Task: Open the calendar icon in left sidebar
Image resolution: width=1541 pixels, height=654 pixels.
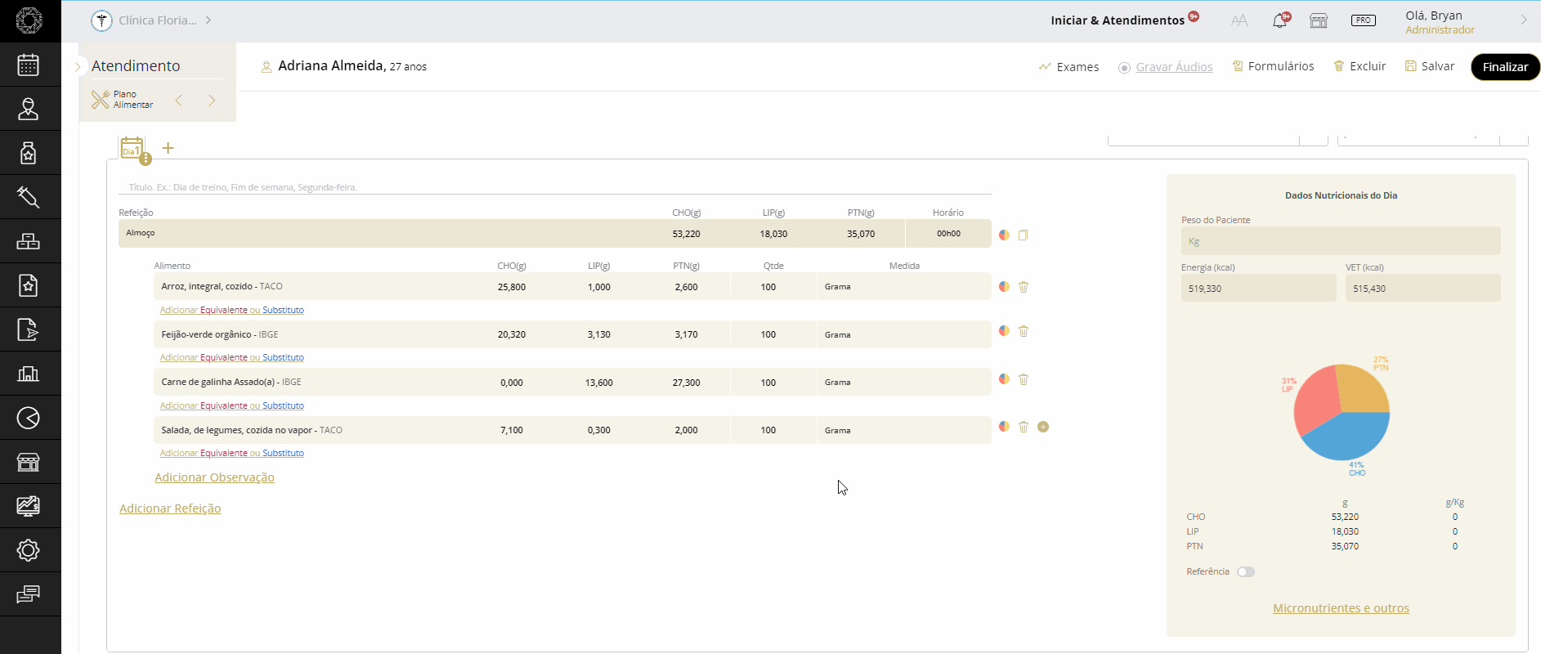Action: click(x=29, y=65)
